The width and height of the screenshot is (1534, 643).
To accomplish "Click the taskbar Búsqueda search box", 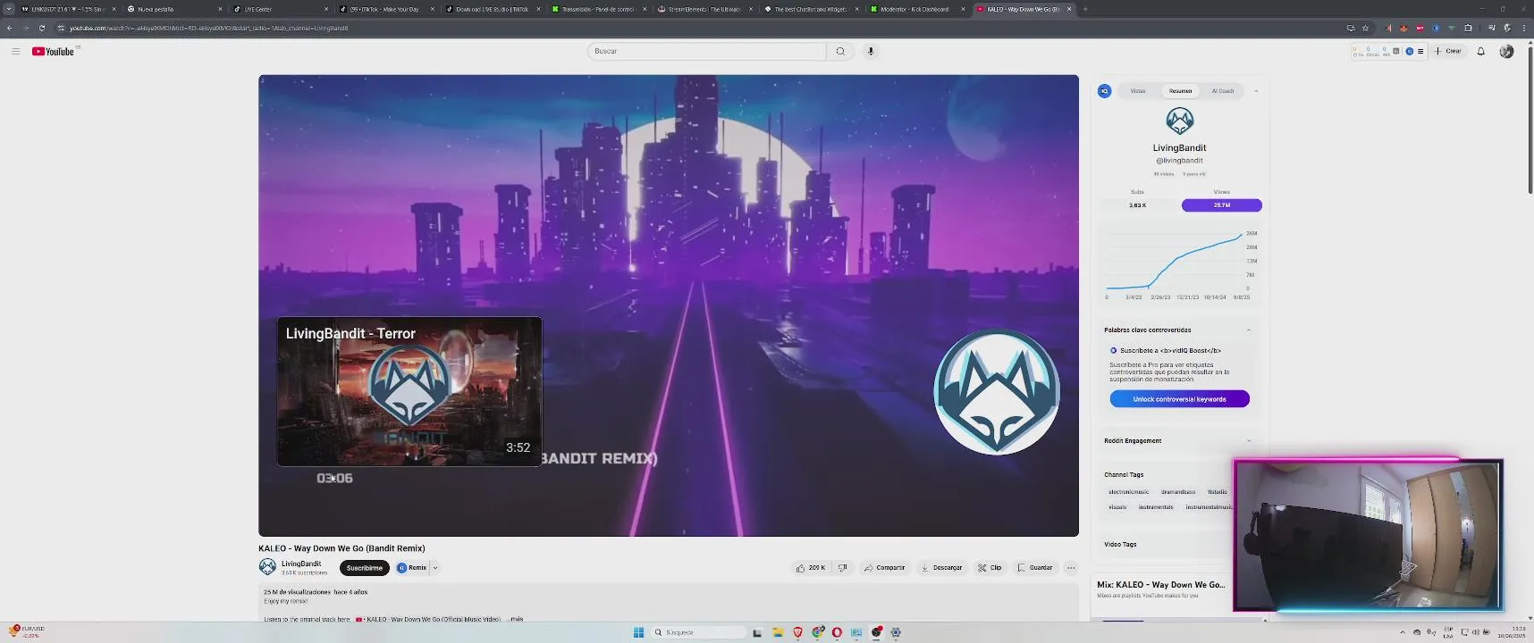I will click(699, 632).
